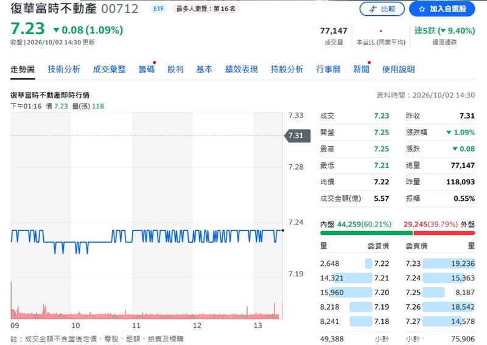Click the star icon in 加入自選股 button

(x=422, y=9)
